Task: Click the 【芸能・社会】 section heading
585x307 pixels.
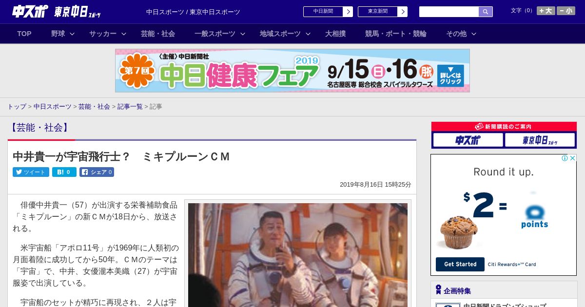Action: coord(39,128)
